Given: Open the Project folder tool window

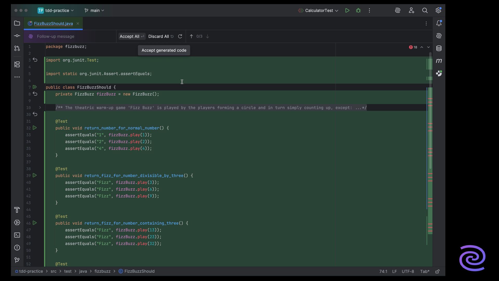Looking at the screenshot, I should (17, 23).
